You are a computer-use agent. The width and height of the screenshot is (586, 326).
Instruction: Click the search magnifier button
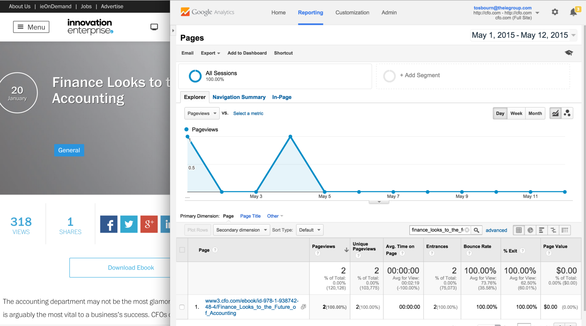tap(476, 230)
